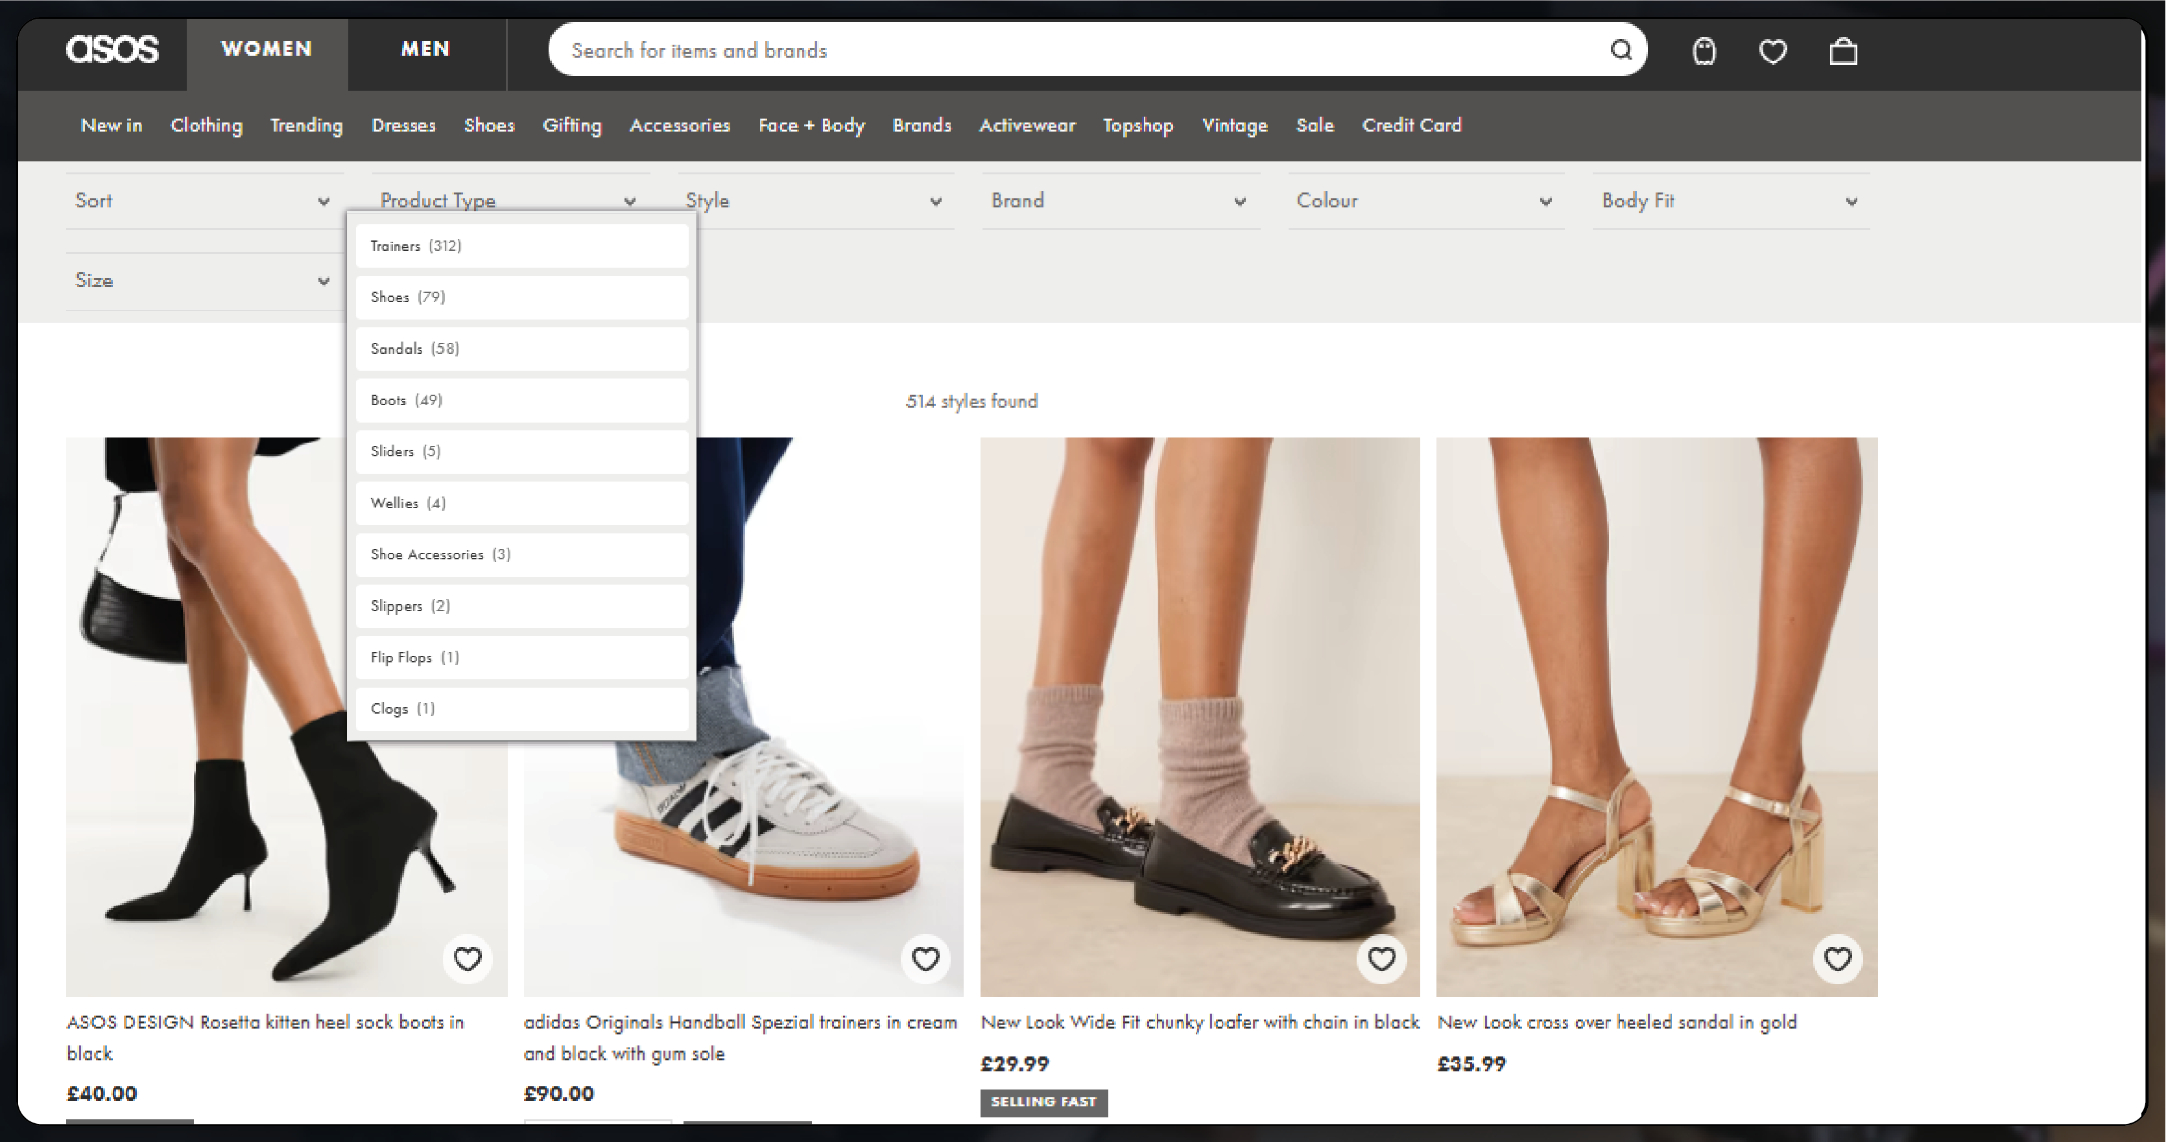This screenshot has height=1142, width=2166.
Task: Select Shoe Accessories (3) product type
Action: tap(521, 554)
